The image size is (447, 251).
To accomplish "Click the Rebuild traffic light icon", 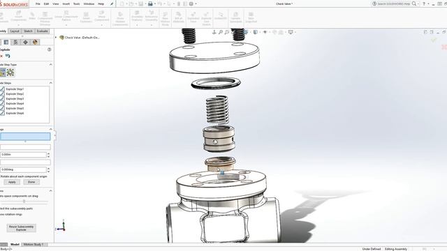I will click(179, 3).
